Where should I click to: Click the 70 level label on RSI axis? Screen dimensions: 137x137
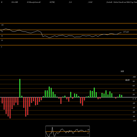2,32
